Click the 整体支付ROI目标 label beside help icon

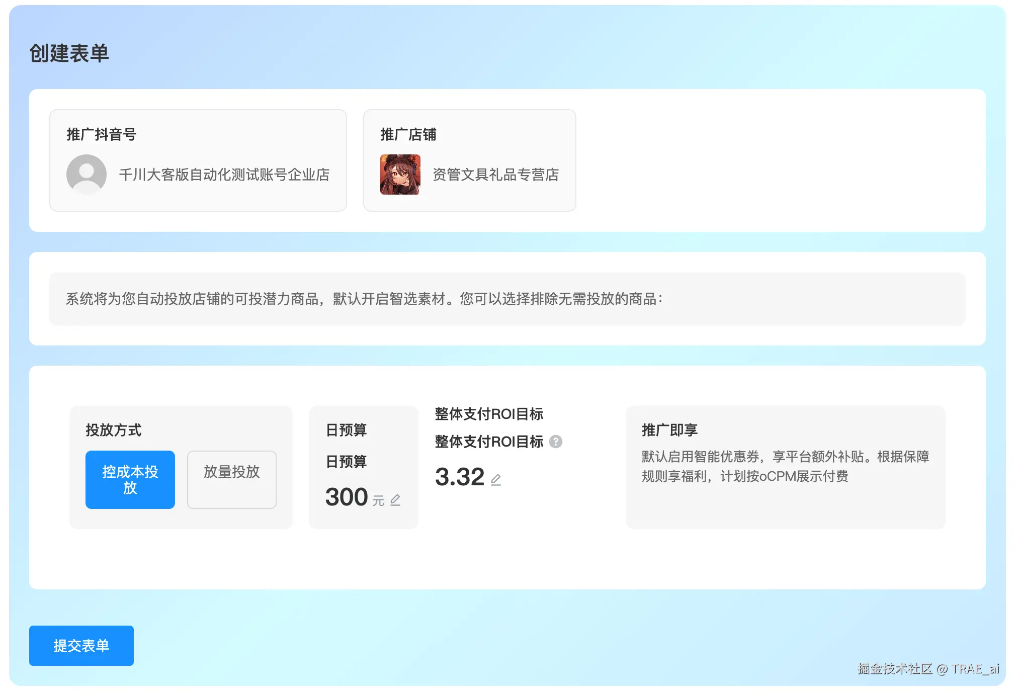pyautogui.click(x=489, y=442)
